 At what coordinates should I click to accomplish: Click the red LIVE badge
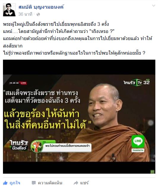23,83
